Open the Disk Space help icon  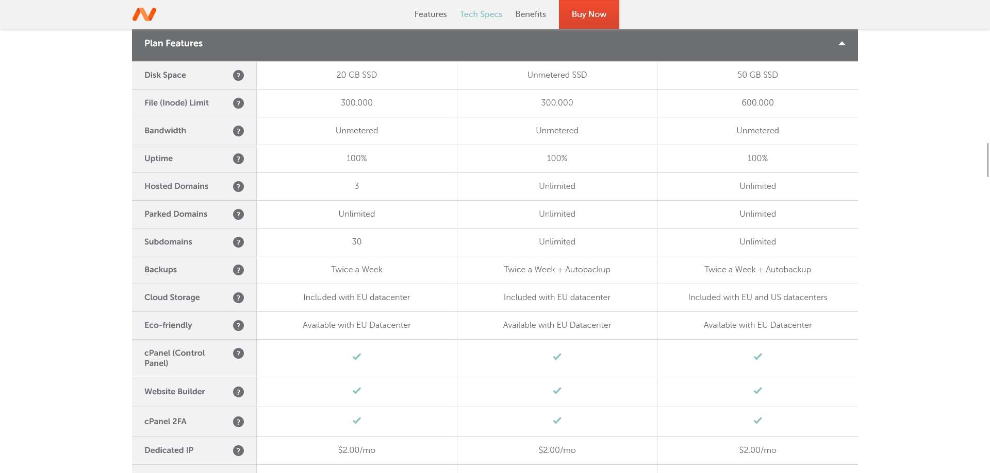[238, 75]
